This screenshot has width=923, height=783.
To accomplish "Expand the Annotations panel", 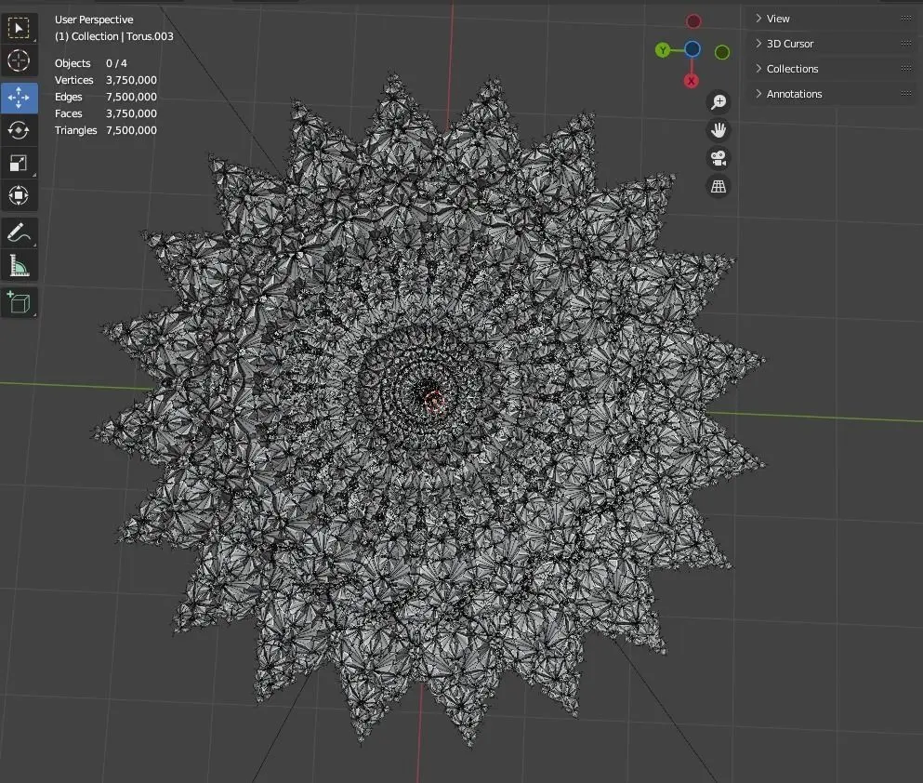I will (x=832, y=94).
